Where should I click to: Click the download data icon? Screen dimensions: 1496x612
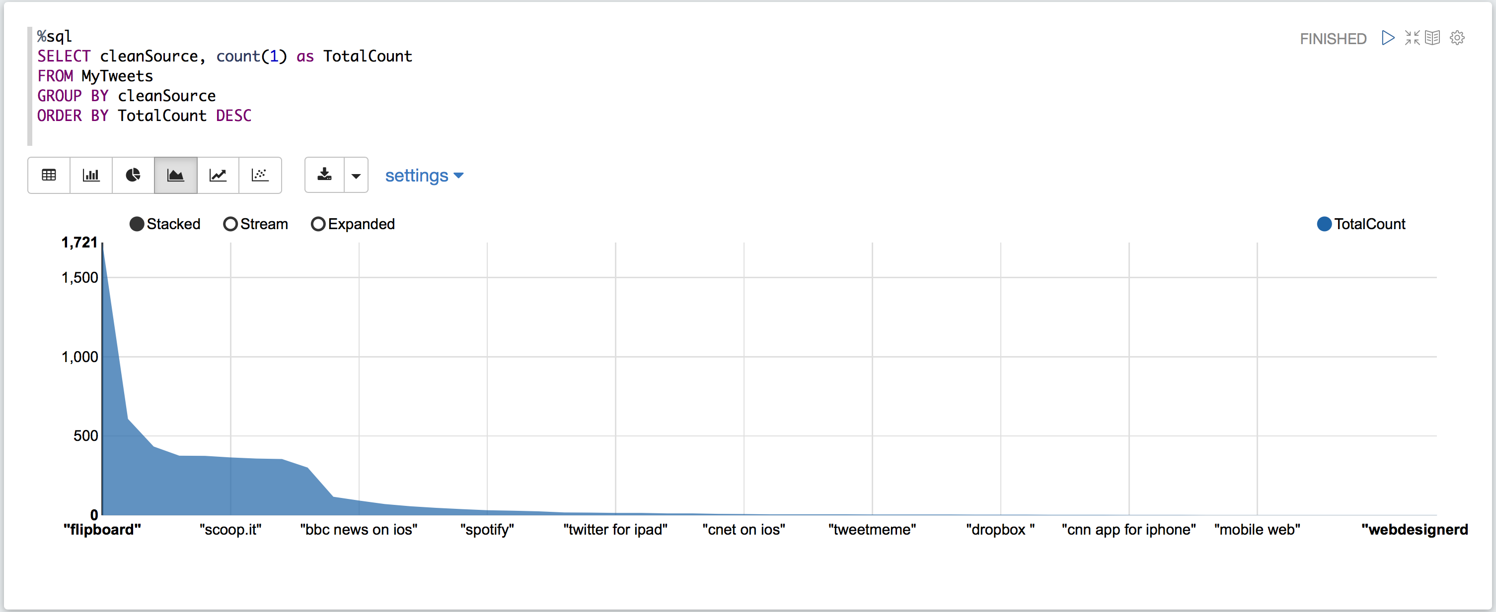(325, 175)
